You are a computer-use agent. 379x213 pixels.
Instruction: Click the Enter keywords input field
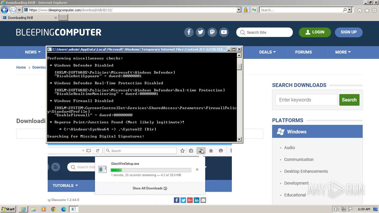[306, 100]
